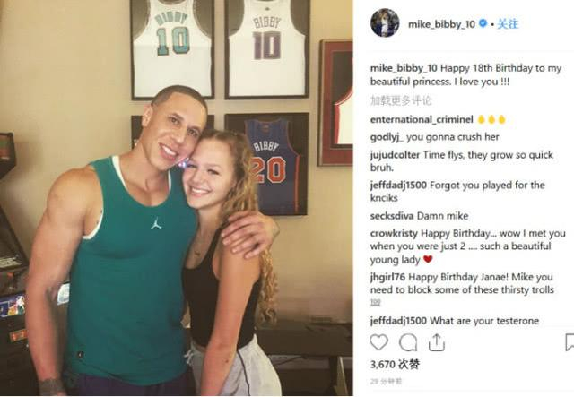
Task: Click the post timestamp below likes
Action: (386, 381)
